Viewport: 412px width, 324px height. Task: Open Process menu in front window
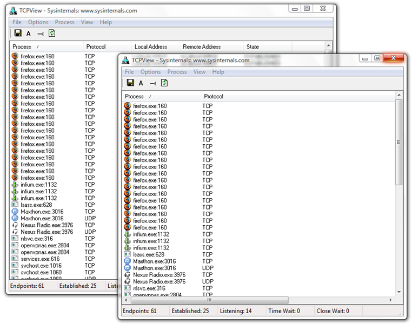pyautogui.click(x=177, y=72)
